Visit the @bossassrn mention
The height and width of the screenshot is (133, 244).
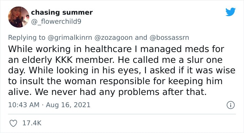tap(169, 38)
